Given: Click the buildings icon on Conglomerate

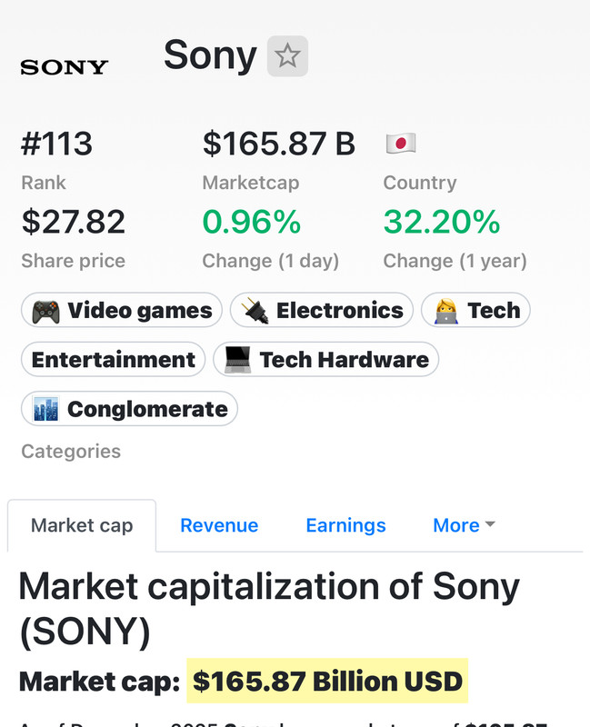Looking at the screenshot, I should click(x=45, y=409).
